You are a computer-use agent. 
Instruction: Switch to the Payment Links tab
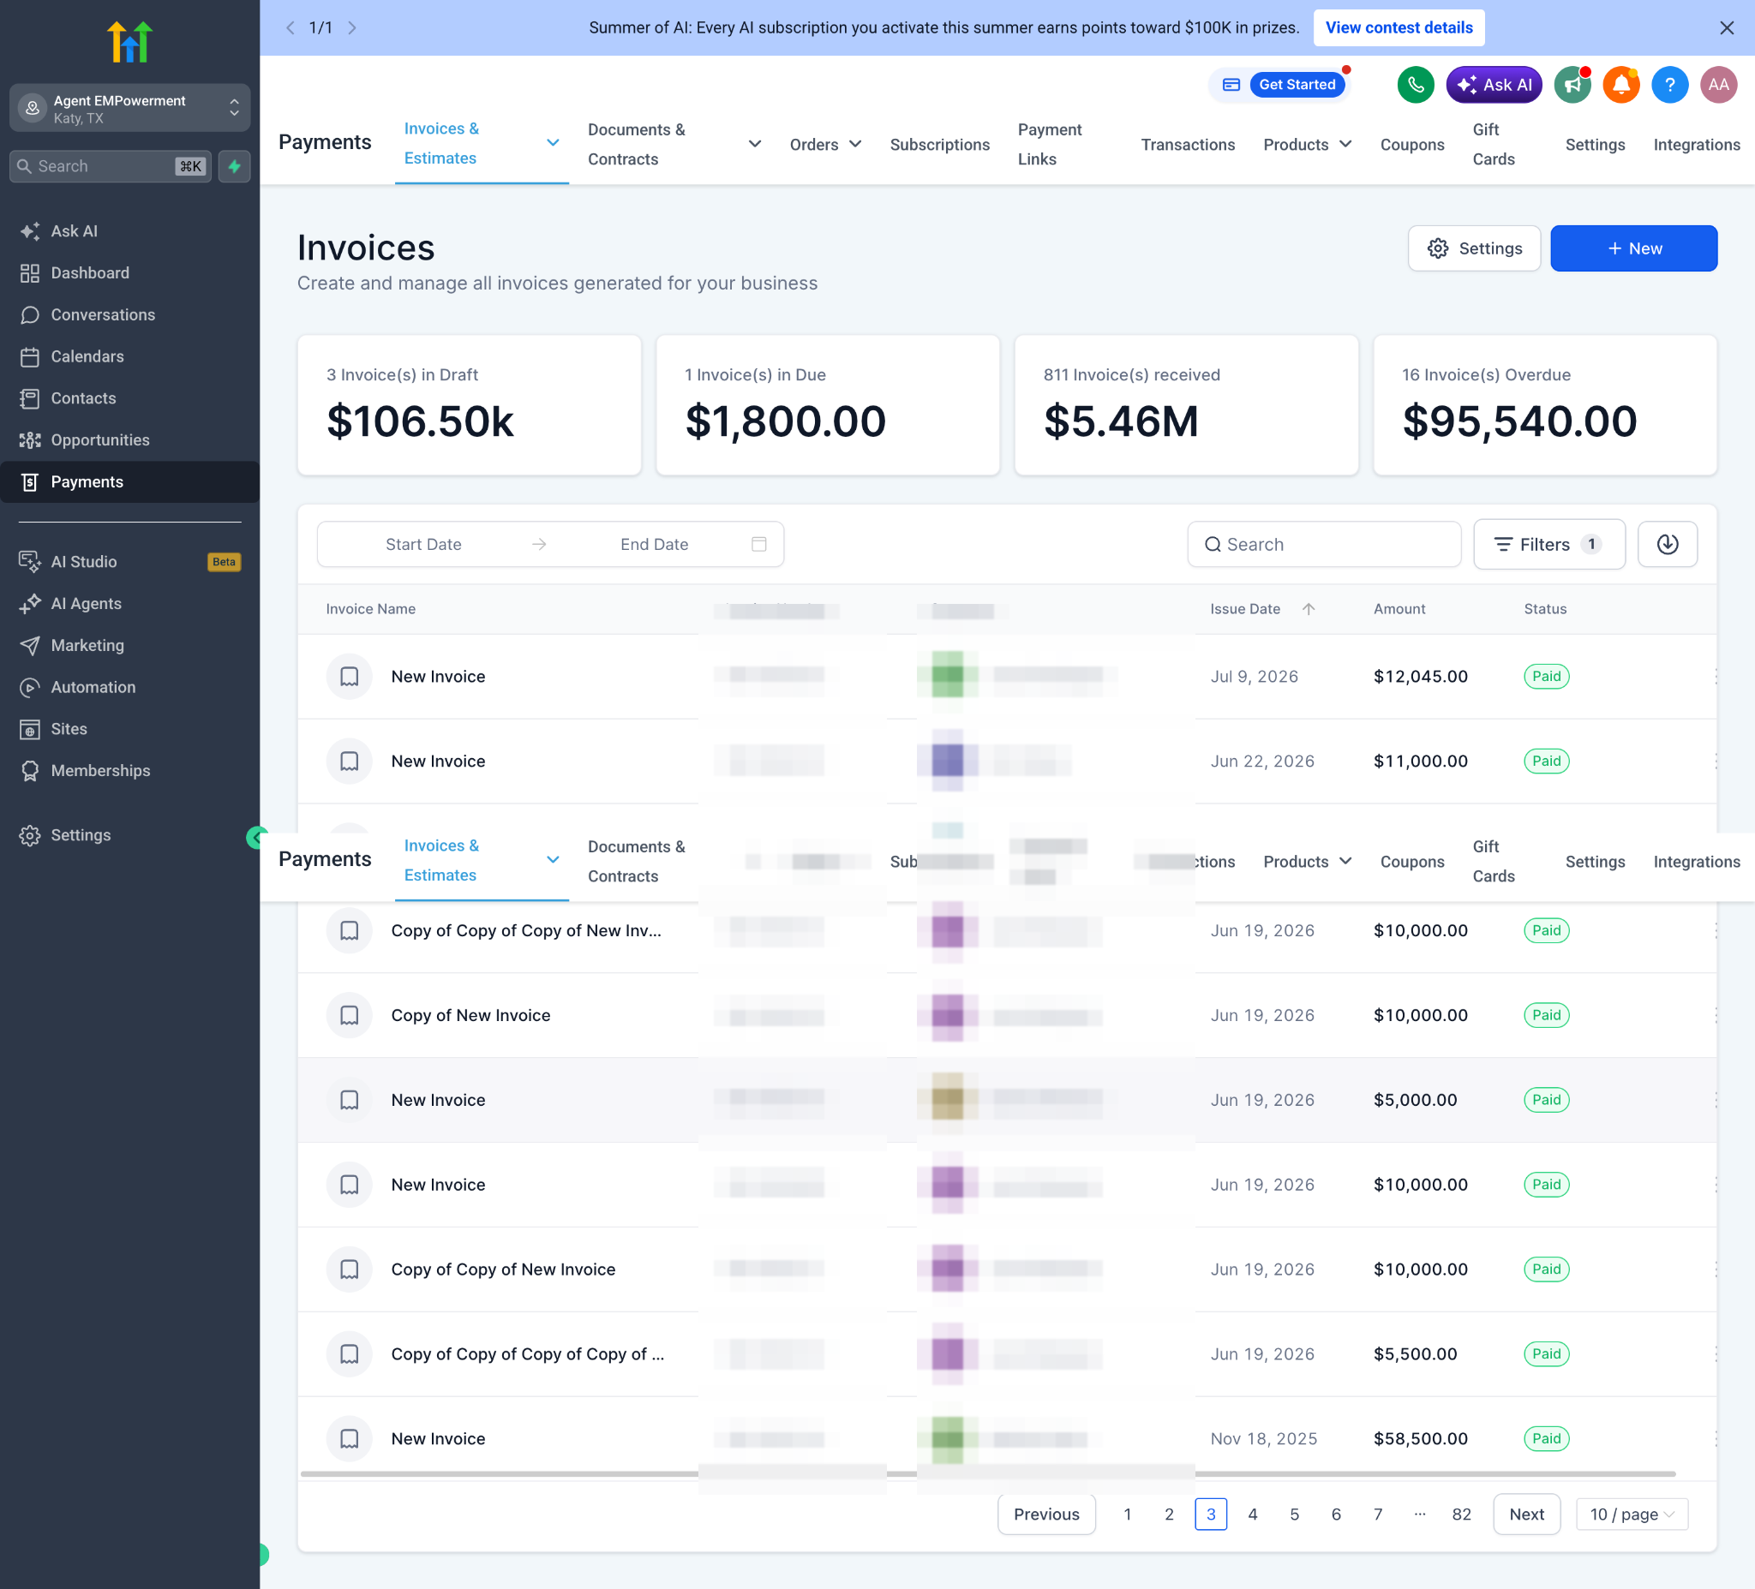(1050, 145)
